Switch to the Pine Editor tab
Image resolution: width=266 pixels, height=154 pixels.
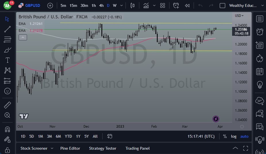pos(70,148)
